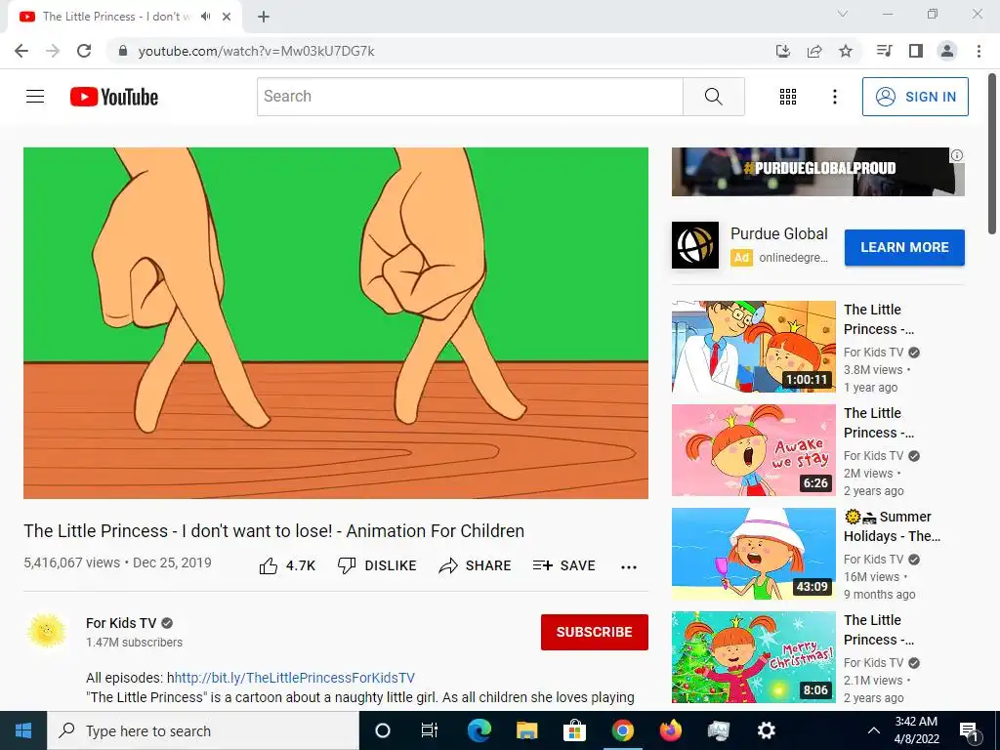1000x750 pixels.
Task: Open File Explorer from taskbar
Action: [526, 730]
